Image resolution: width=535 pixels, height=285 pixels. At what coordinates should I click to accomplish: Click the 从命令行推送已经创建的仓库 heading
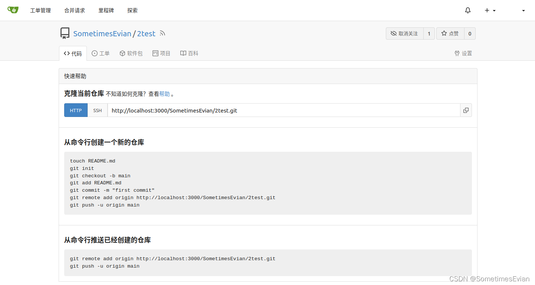(x=108, y=240)
